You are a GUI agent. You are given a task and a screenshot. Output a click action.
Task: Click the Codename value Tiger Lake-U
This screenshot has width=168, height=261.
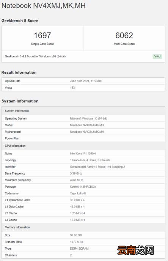pyautogui.click(x=78, y=193)
